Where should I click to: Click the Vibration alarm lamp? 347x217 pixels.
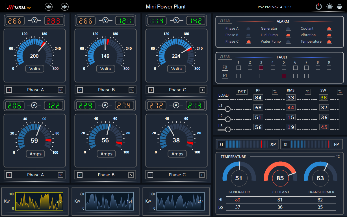[x=329, y=35]
